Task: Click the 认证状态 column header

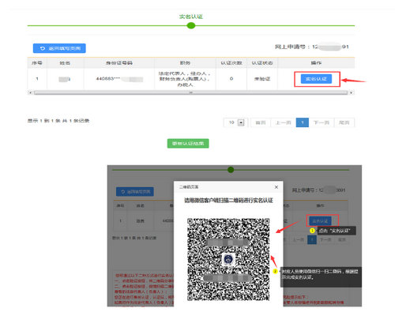Action: (x=262, y=63)
